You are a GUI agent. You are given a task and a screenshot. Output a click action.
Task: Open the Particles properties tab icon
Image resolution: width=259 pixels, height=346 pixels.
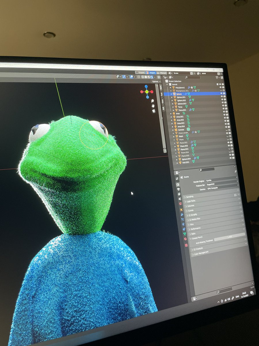(x=183, y=219)
